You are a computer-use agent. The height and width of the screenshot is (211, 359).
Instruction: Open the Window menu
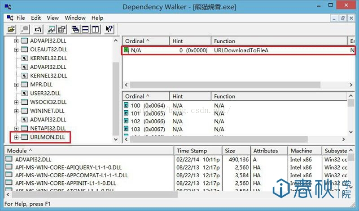pos(75,18)
